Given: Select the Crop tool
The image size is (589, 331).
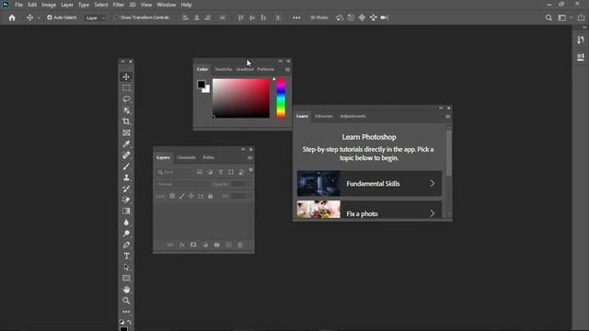Looking at the screenshot, I should tap(126, 121).
